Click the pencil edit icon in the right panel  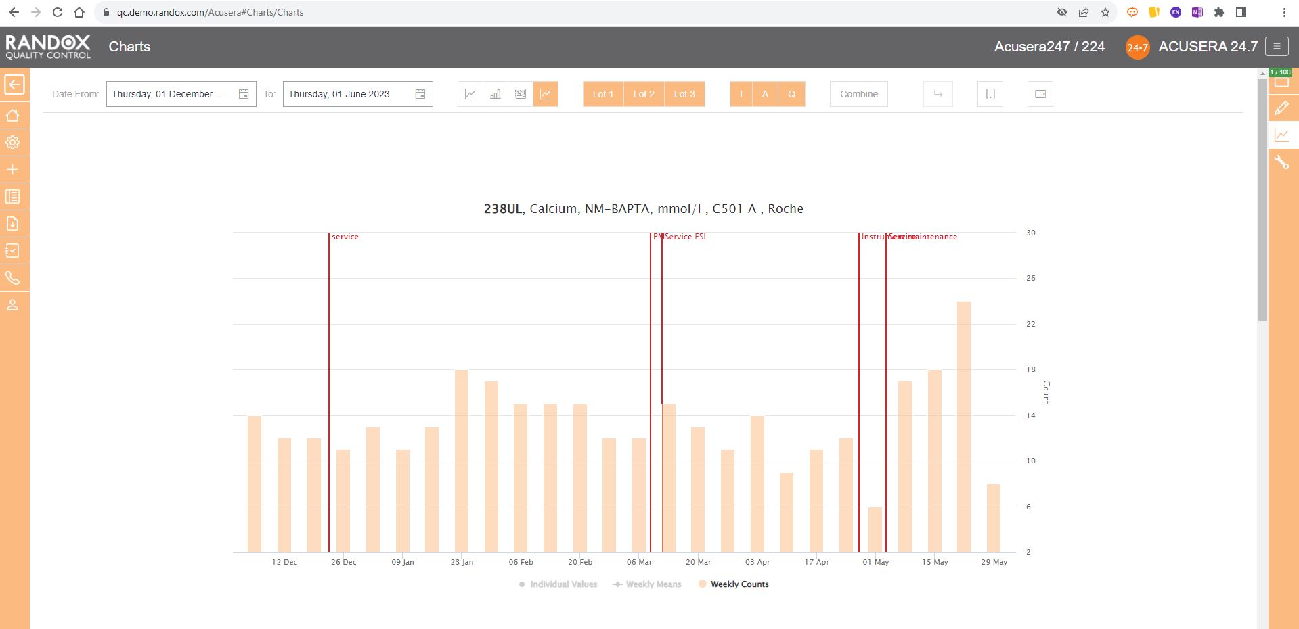(1281, 108)
